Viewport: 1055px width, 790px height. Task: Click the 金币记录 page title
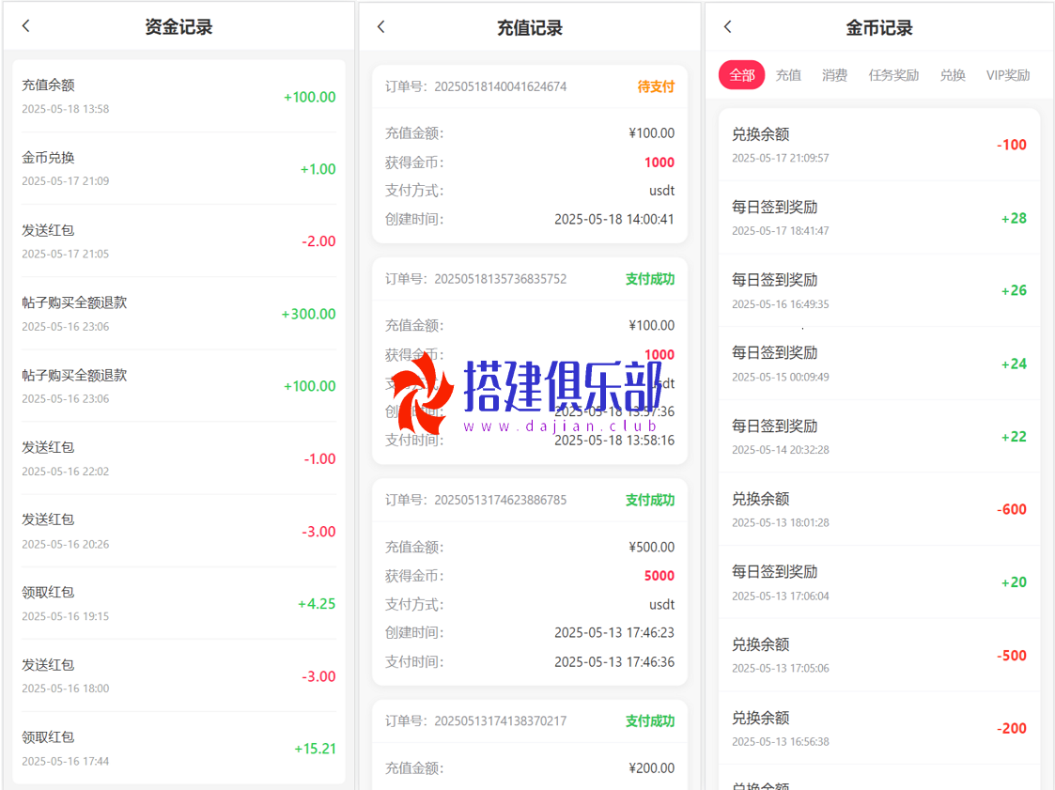(x=878, y=28)
